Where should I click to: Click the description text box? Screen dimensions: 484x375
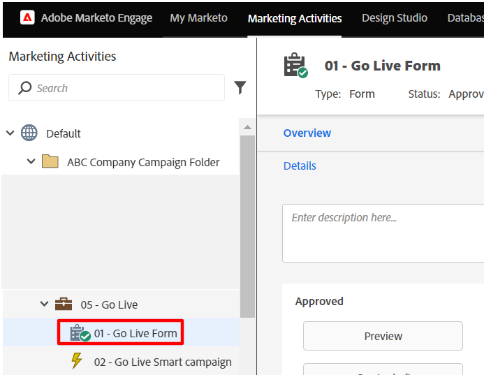383,233
